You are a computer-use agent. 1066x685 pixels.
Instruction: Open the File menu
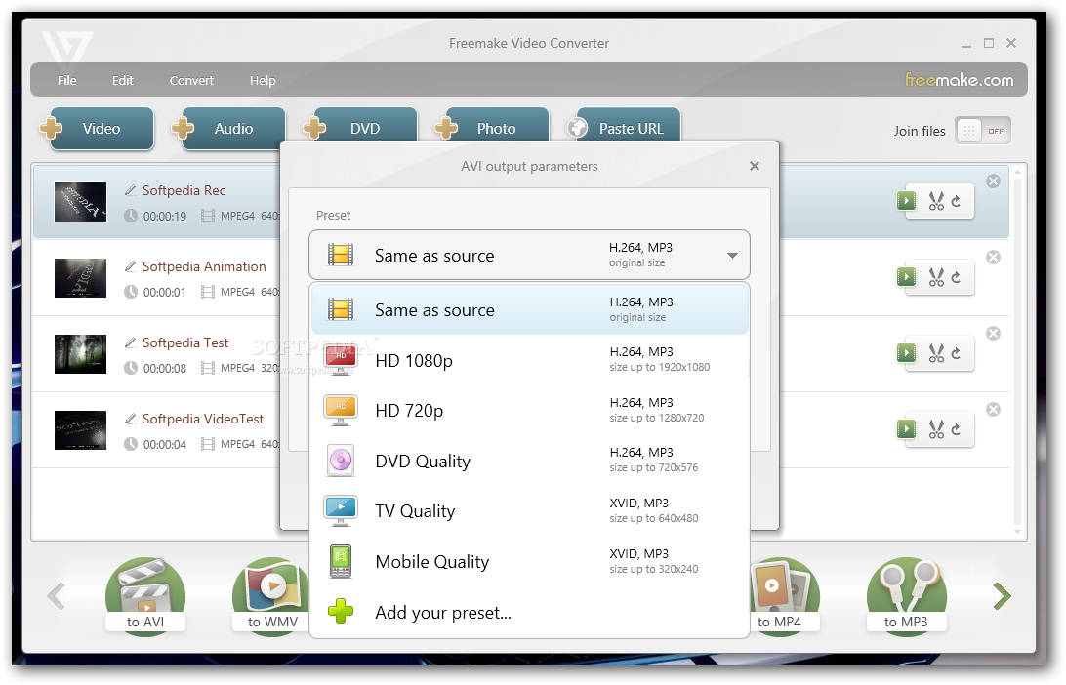tap(66, 80)
